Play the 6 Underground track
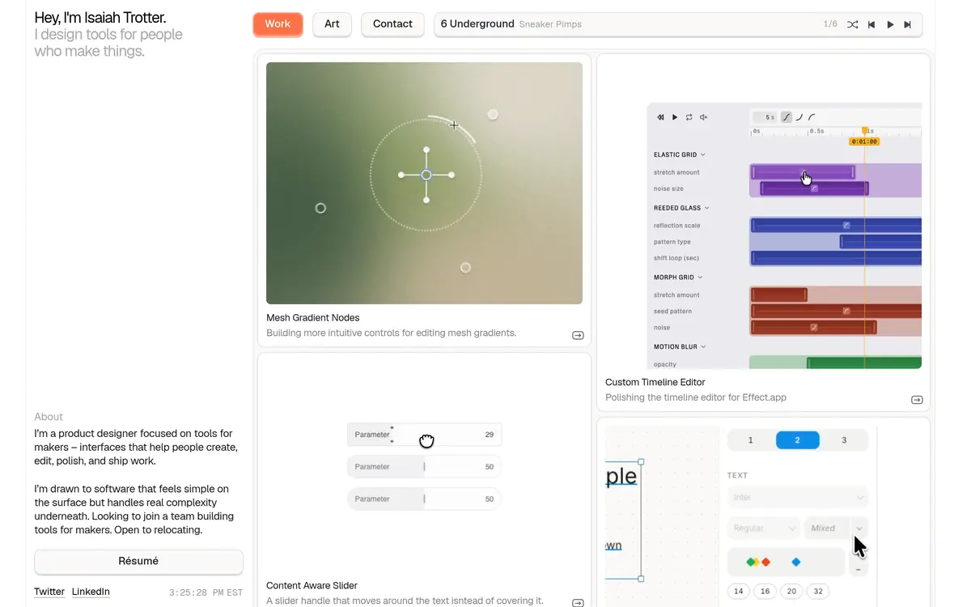The image size is (971, 607). (890, 24)
